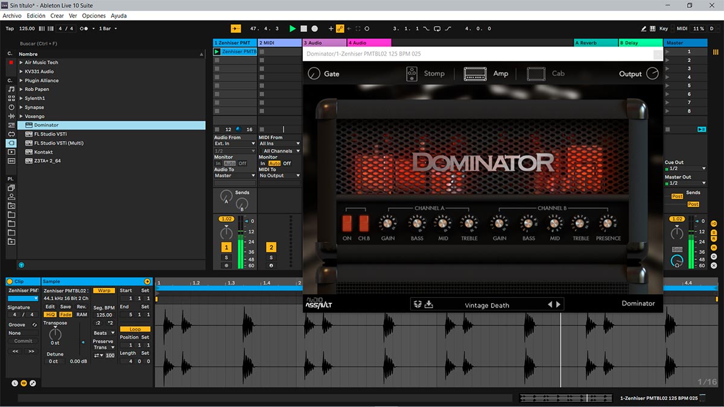Open the Cab section in Dominator

click(x=546, y=74)
